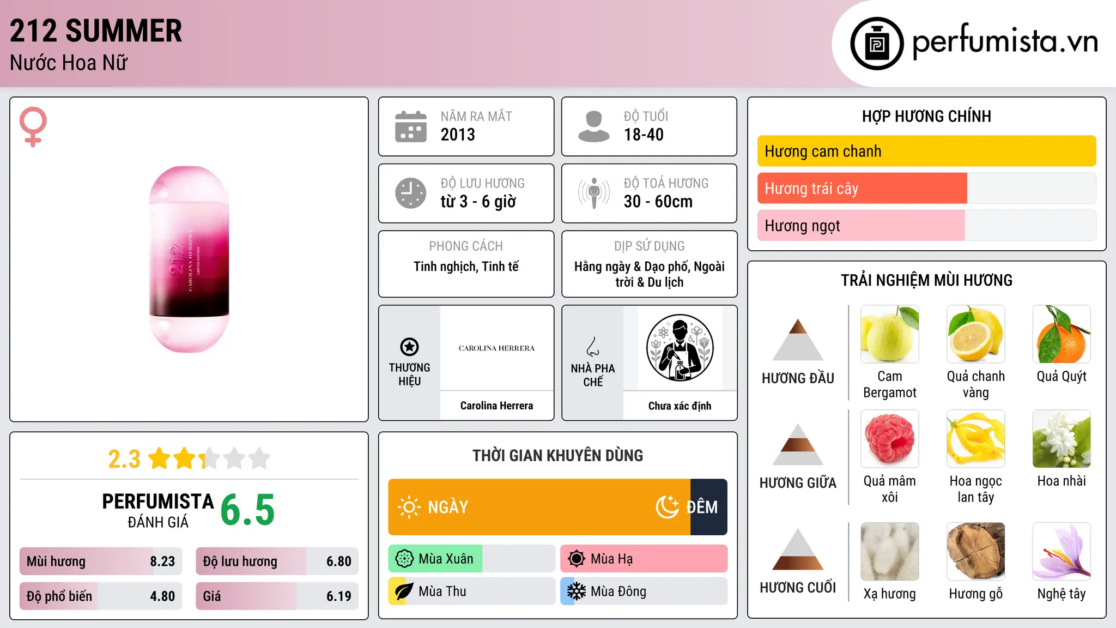
Task: Click the Hợp hương chính heading
Action: pos(926,116)
